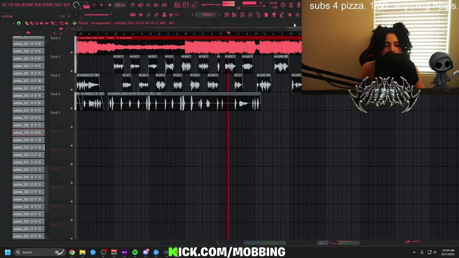Open the Mixer icon
This screenshot has width=459, height=258.
coord(250,15)
